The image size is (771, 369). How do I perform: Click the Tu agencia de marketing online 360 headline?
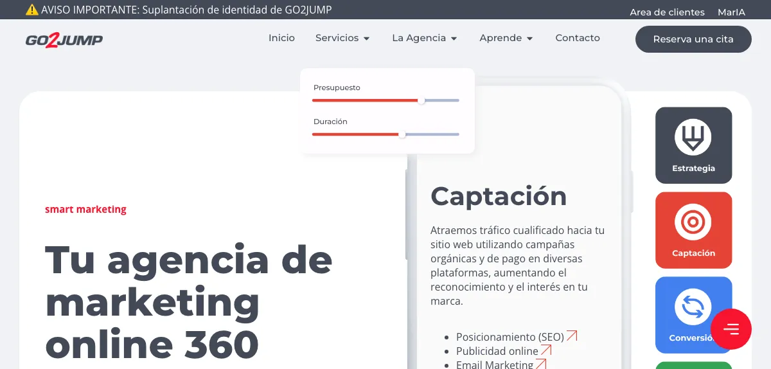click(189, 302)
